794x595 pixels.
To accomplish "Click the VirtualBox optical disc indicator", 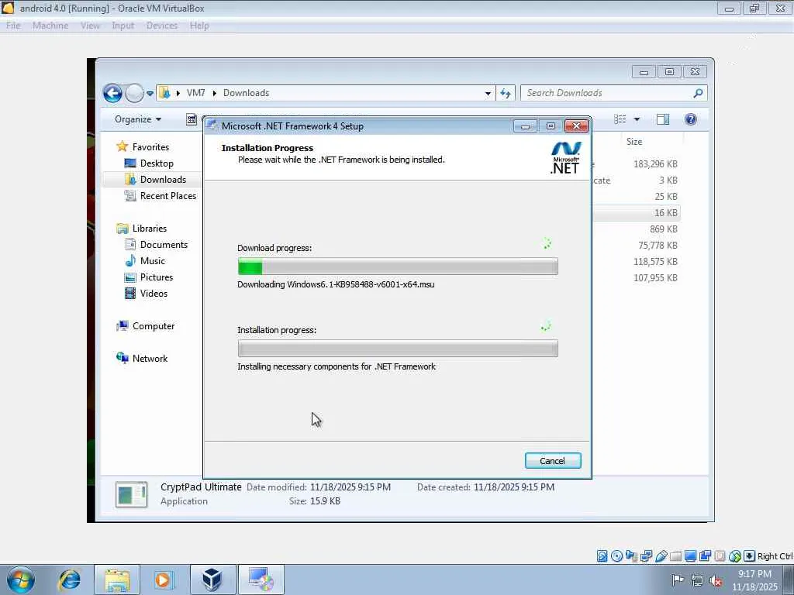I will click(616, 556).
